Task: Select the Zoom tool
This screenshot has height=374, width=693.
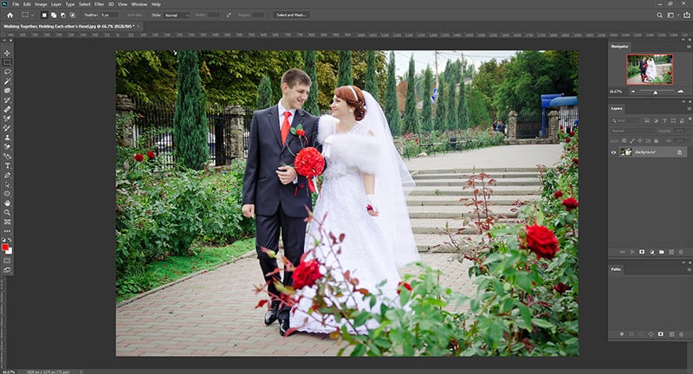Action: click(7, 212)
